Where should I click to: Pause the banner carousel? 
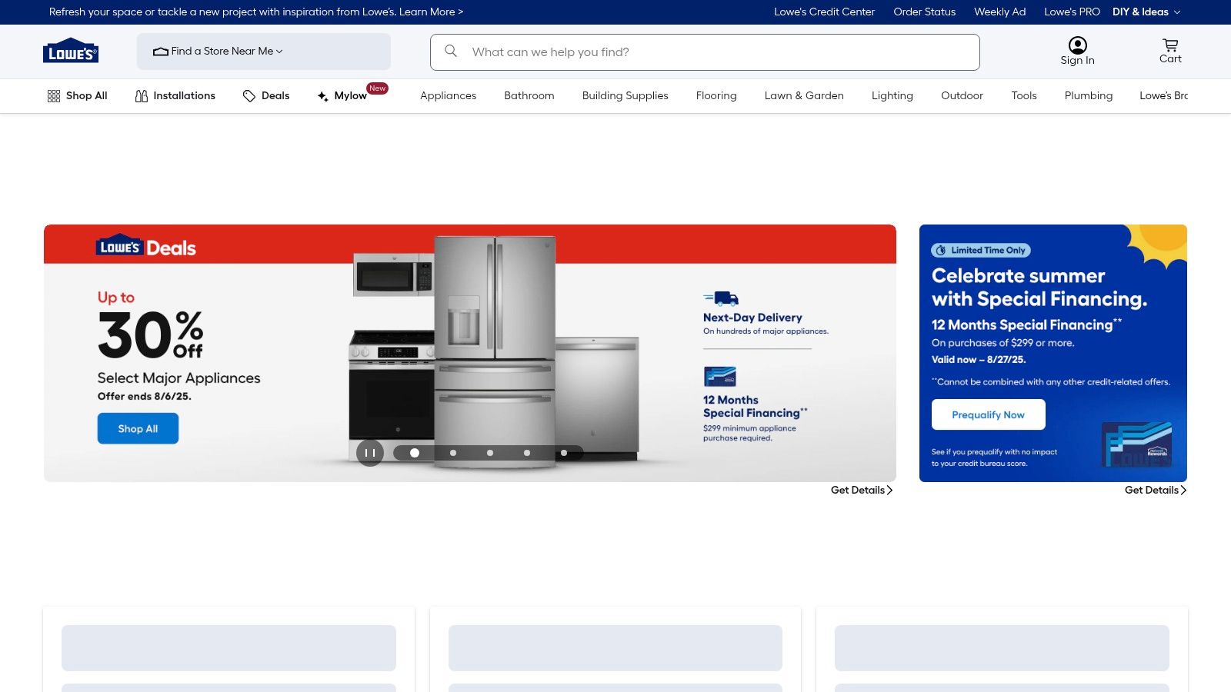[x=370, y=453]
